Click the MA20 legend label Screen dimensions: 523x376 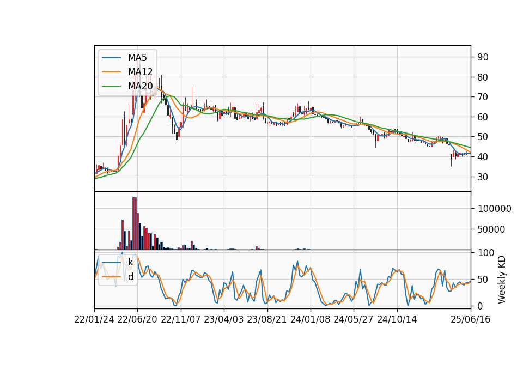coord(140,86)
